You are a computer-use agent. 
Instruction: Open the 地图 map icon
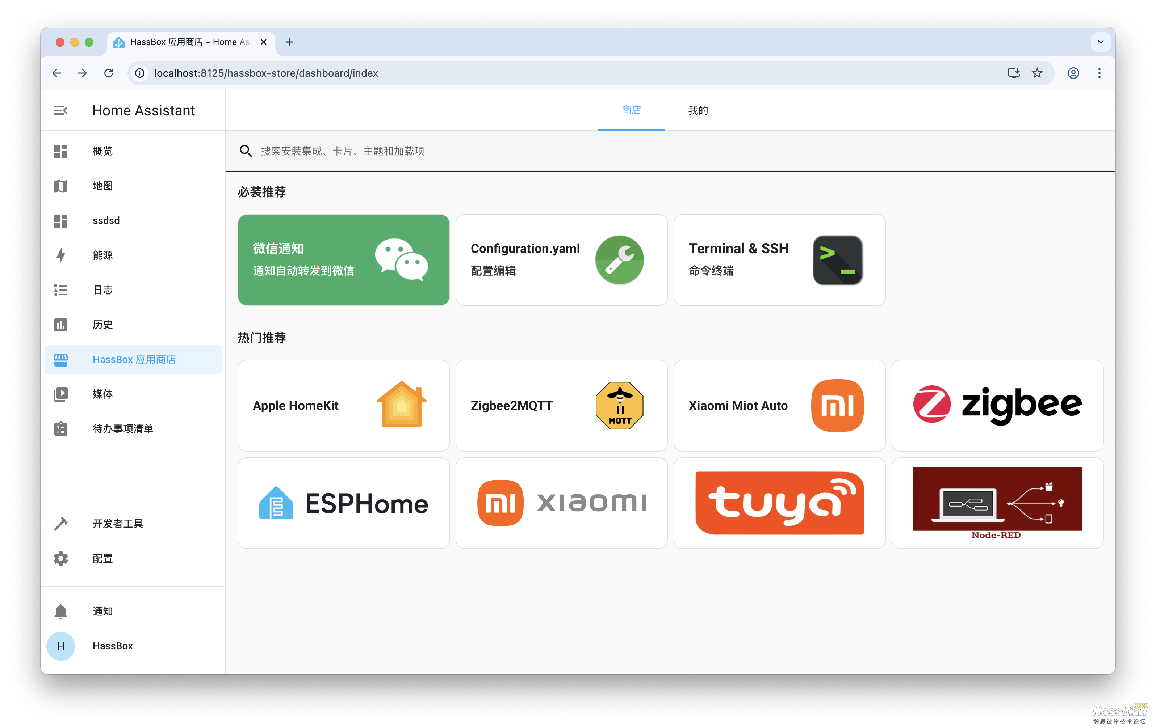coord(60,186)
